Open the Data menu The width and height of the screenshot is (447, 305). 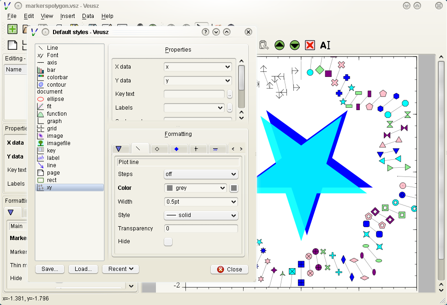[x=88, y=16]
